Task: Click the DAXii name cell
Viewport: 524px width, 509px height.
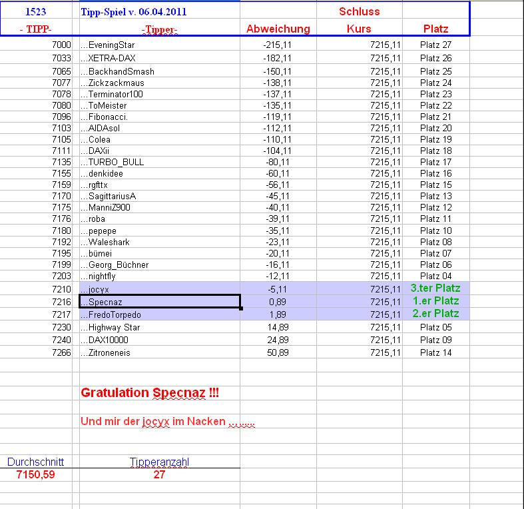Action: tap(159, 151)
